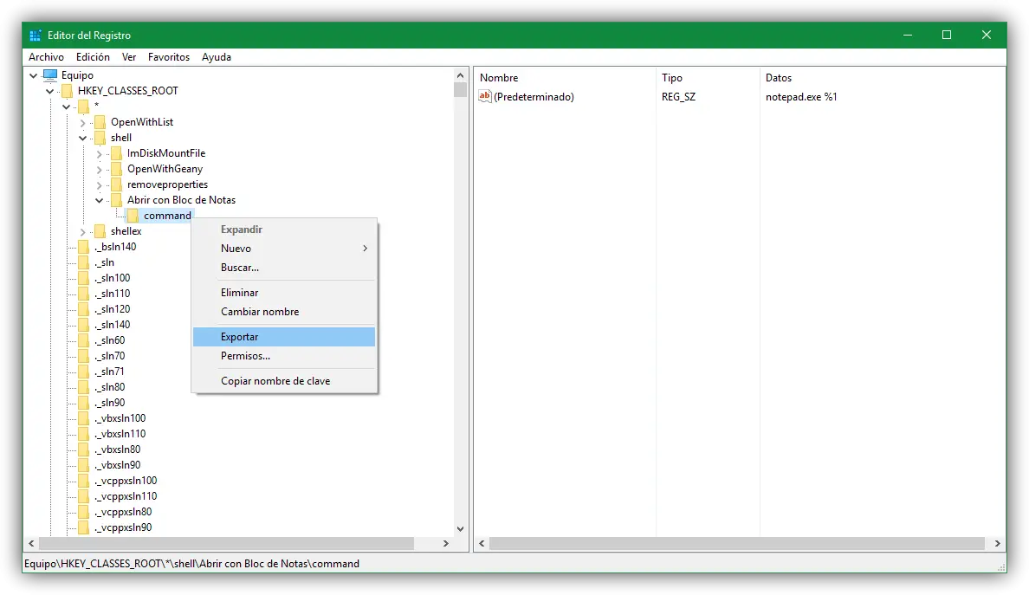The width and height of the screenshot is (1029, 595).
Task: Click the OpenWithGeany folder icon
Action: [116, 169]
